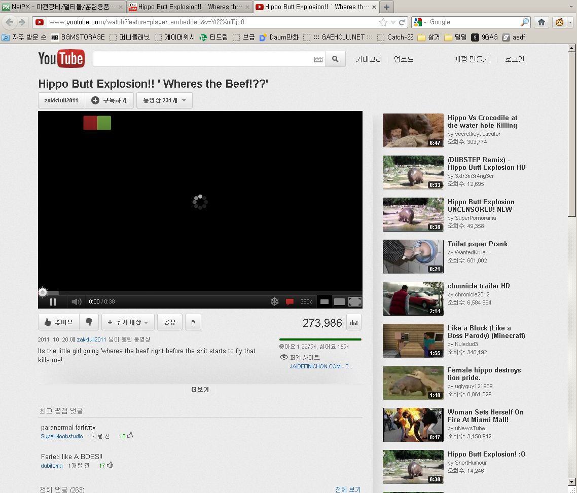This screenshot has width=577, height=493.
Task: Flag the video as inappropriate
Action: click(193, 322)
